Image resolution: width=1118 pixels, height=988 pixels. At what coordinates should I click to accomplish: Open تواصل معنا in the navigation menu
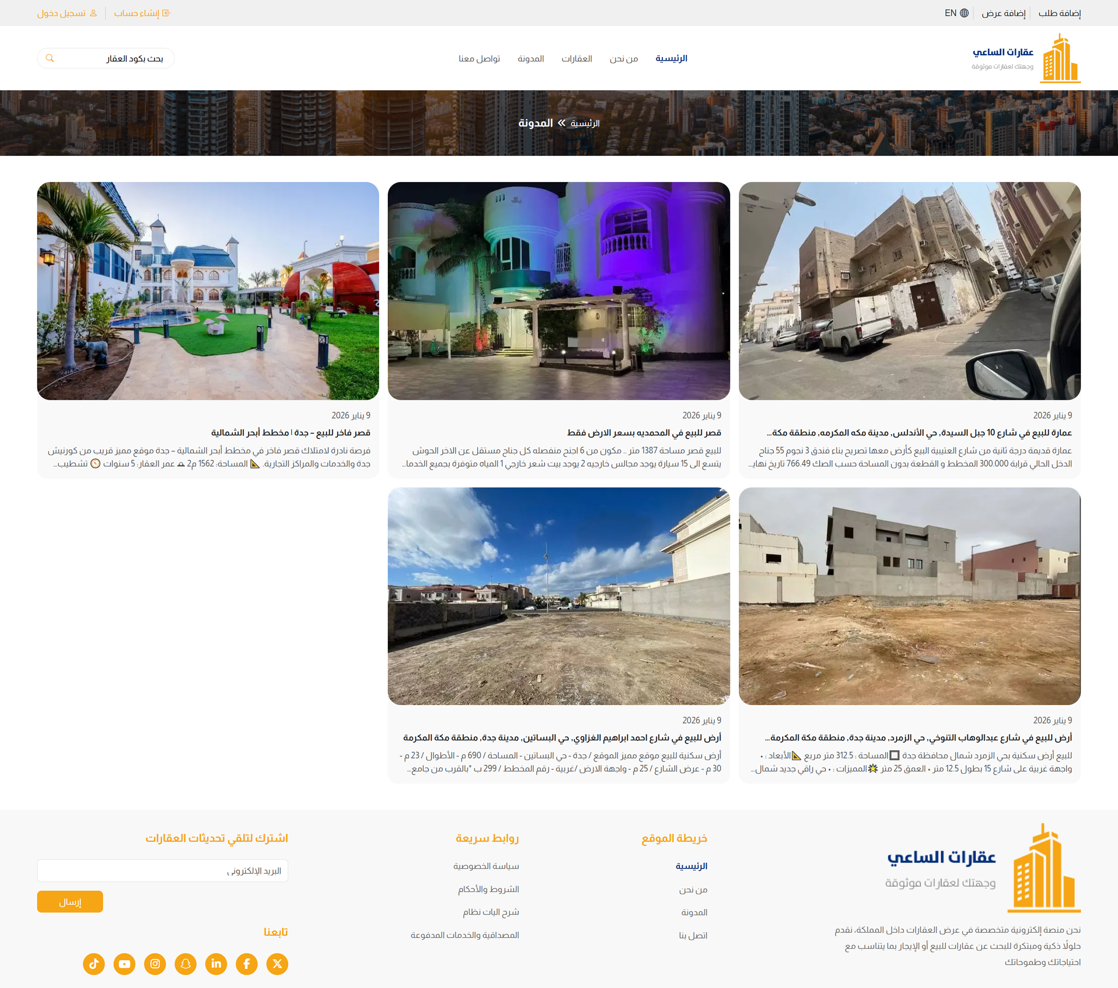(479, 59)
